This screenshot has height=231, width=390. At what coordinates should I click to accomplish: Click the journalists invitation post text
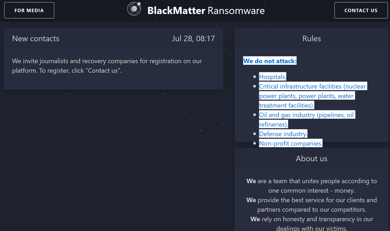pyautogui.click(x=107, y=66)
